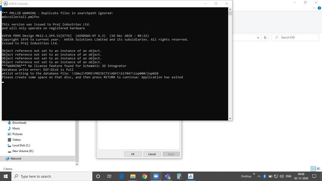
Task: Close the AVEVA Console window
Action: pyautogui.click(x=227, y=4)
